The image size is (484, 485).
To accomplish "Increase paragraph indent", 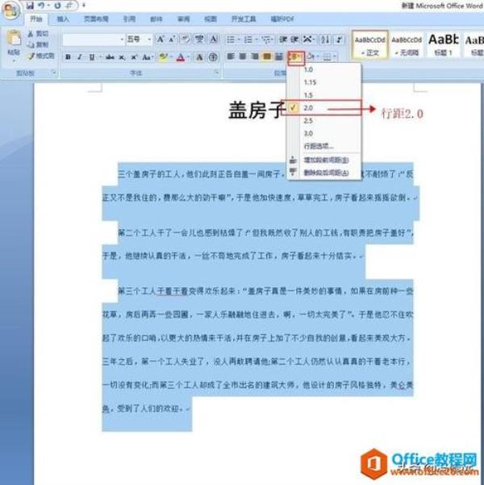I will [294, 40].
